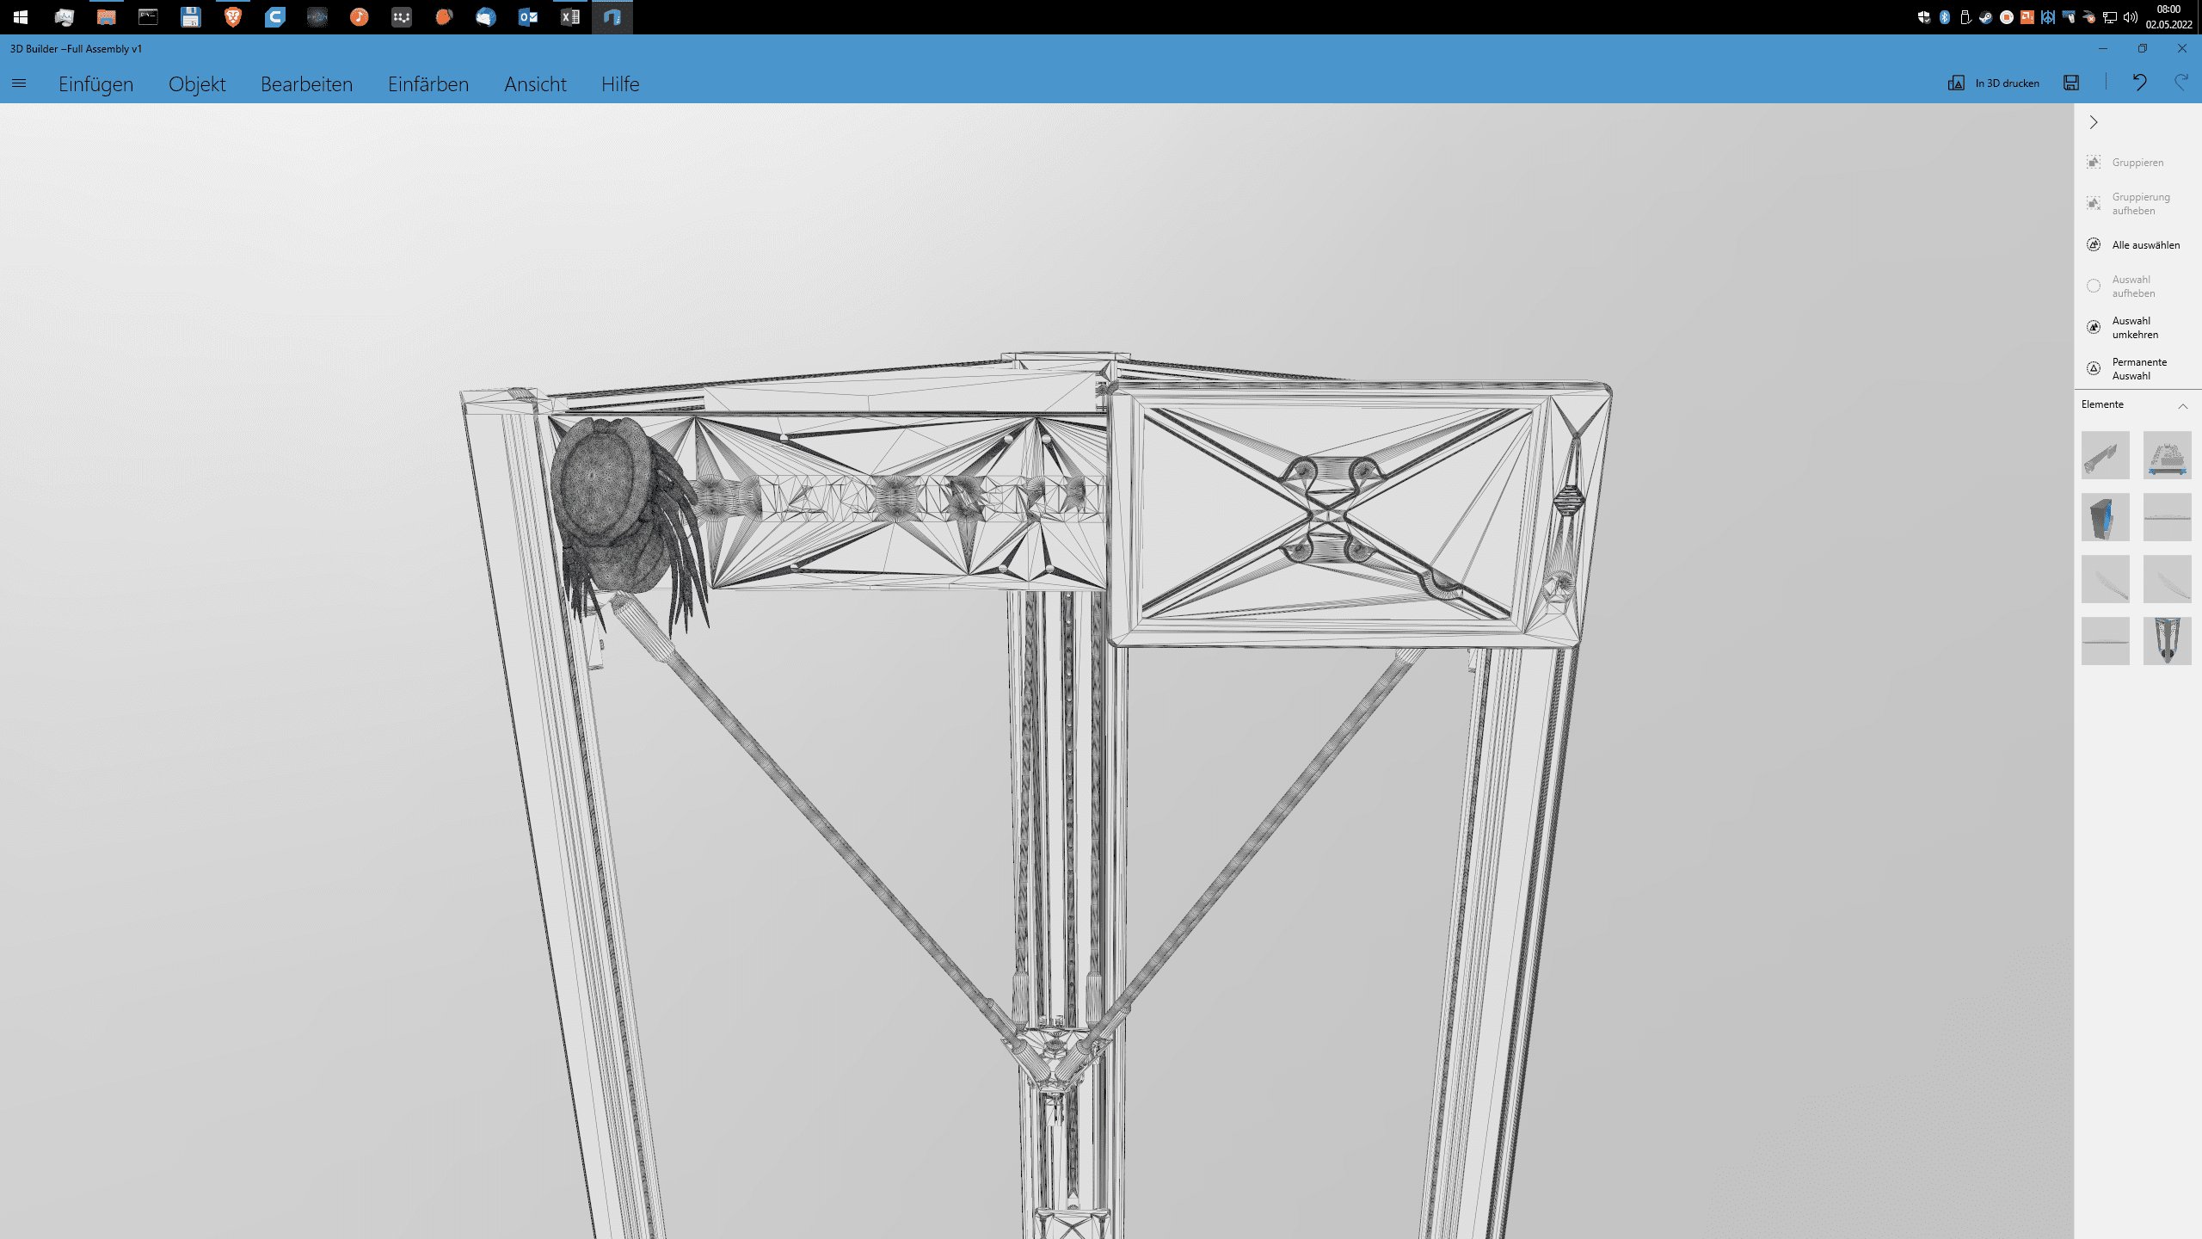Open the Objekt menu

197,84
